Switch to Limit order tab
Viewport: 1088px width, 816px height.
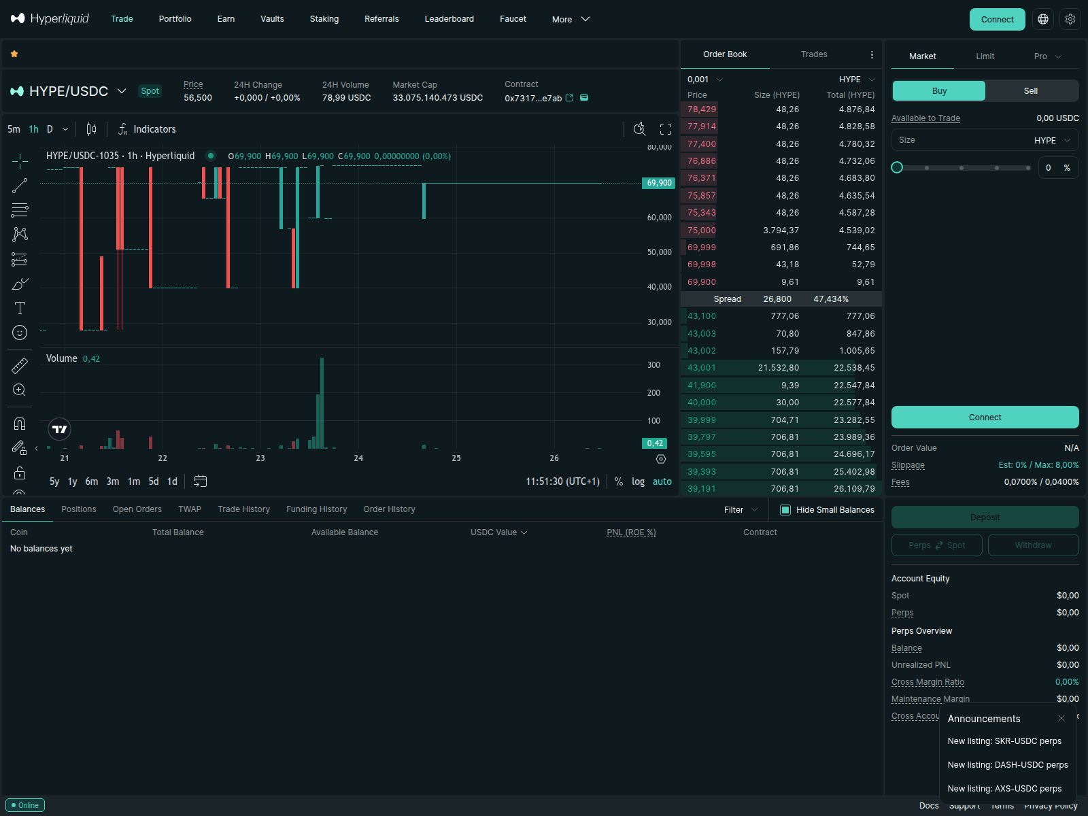[x=985, y=56]
